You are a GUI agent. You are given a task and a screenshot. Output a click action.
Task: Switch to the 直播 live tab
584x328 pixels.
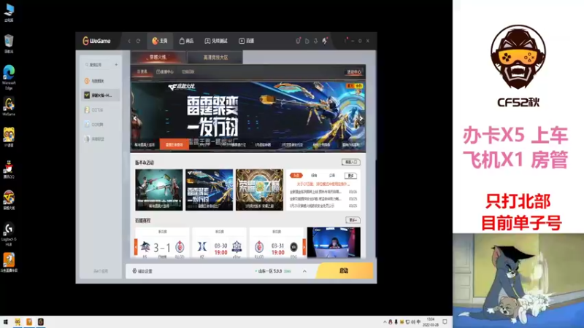point(246,41)
